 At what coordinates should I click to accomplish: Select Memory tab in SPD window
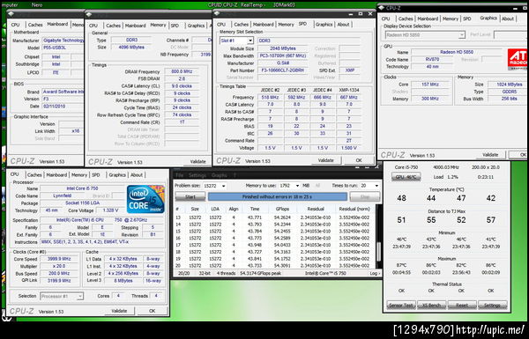click(x=286, y=25)
